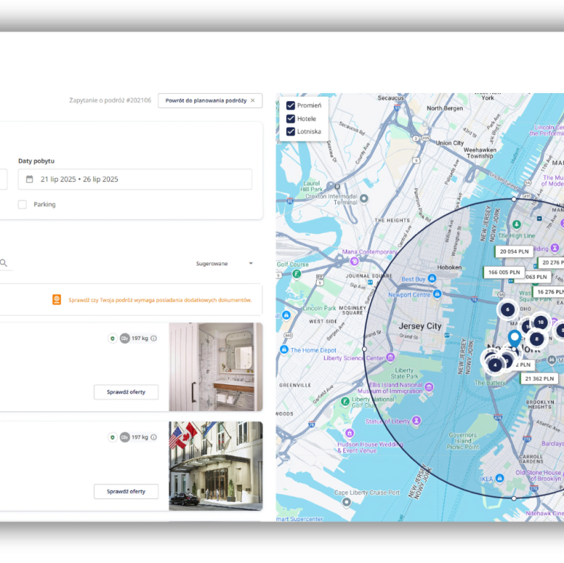Click the orange passport documents icon
Viewport: 564px width, 563px height.
(x=56, y=300)
